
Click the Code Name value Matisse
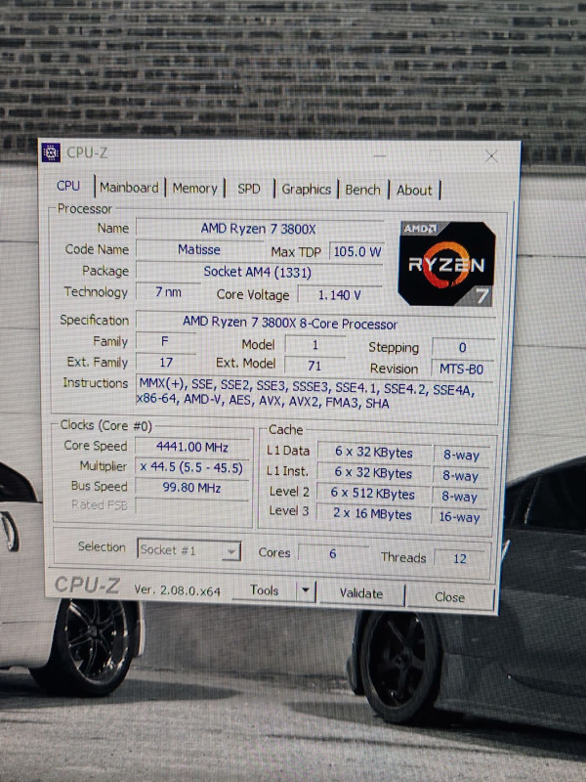[199, 250]
